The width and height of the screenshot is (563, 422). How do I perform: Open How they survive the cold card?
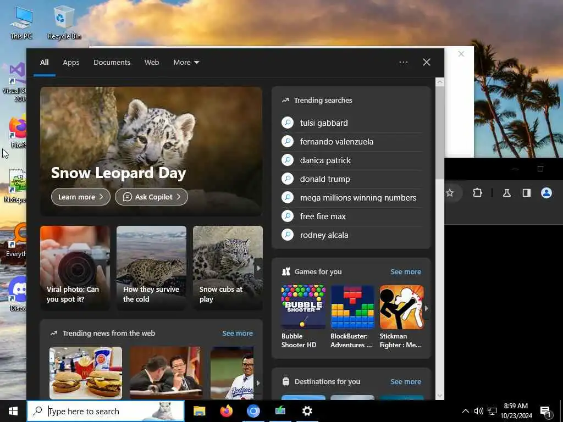tap(151, 268)
